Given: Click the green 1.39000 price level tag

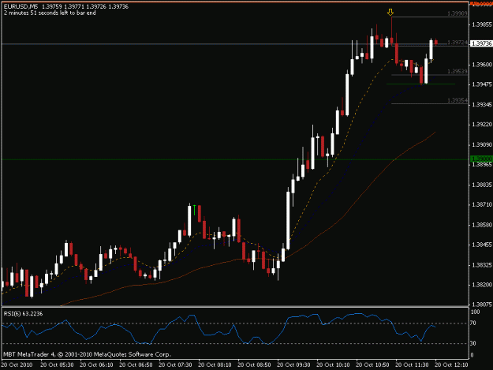Looking at the screenshot, I should 481,159.
